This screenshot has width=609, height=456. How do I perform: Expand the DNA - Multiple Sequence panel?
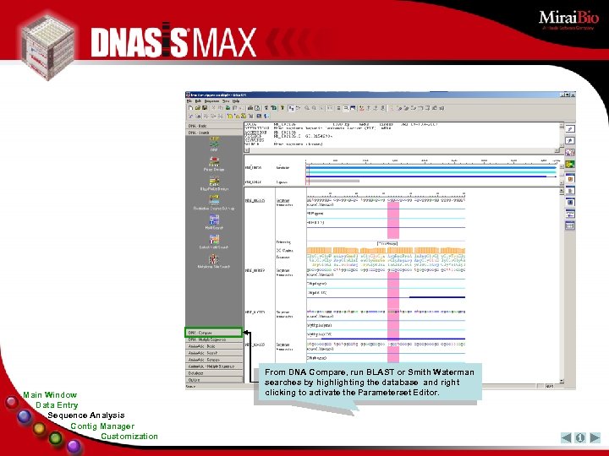(x=214, y=339)
